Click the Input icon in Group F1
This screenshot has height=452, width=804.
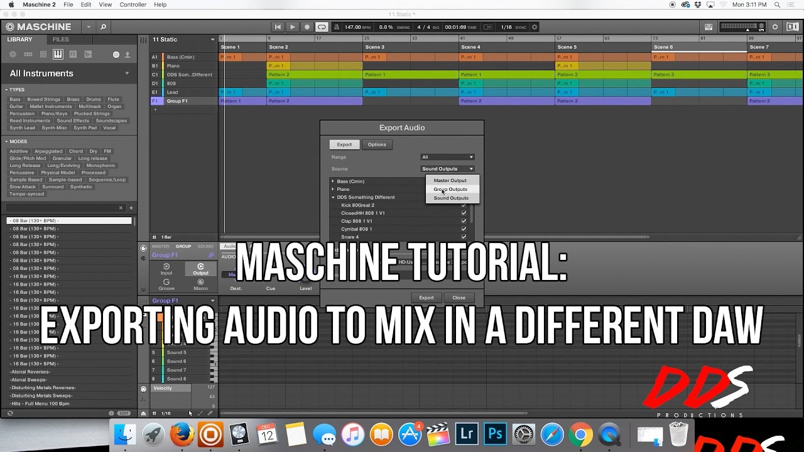tap(166, 269)
